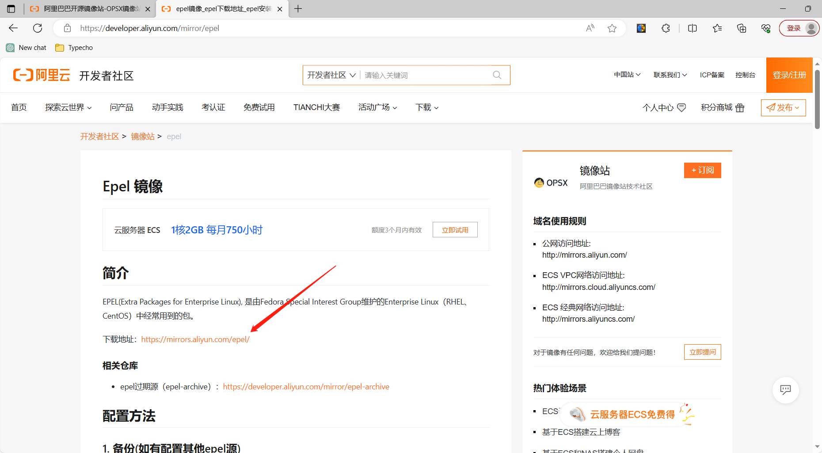Open TIANCHI大赛 navigation item
The height and width of the screenshot is (453, 822).
[x=316, y=107]
